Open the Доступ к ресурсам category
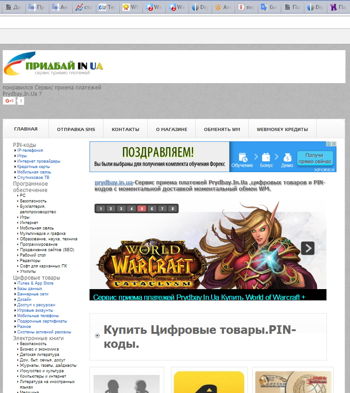This screenshot has height=393, width=350. point(36,305)
